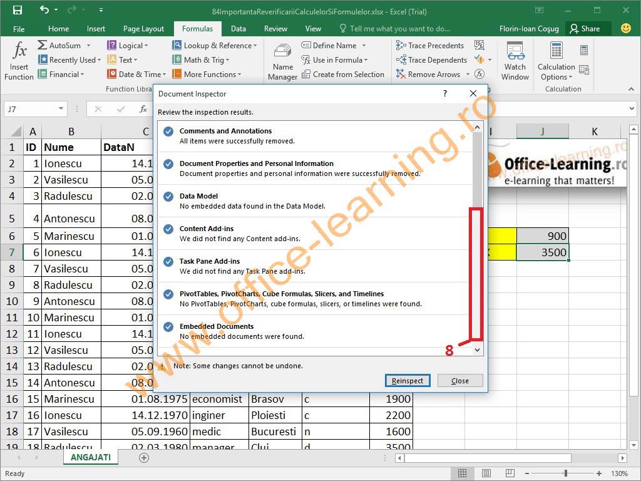Add a new sheet with plus icon

143,458
